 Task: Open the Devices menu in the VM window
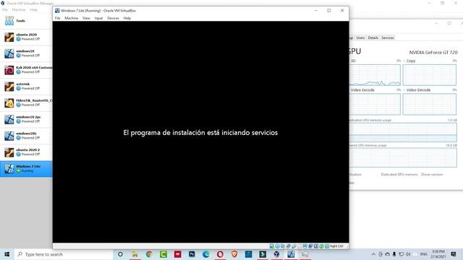click(x=113, y=18)
